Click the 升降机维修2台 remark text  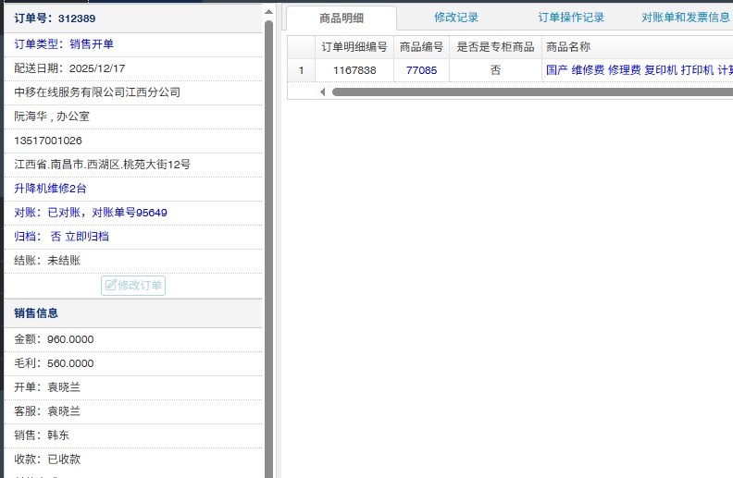[51, 189]
